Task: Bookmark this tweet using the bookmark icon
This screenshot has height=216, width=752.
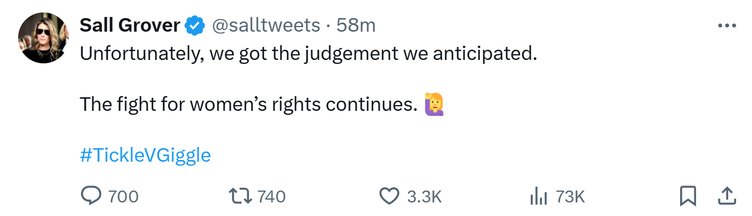Action: point(687,196)
